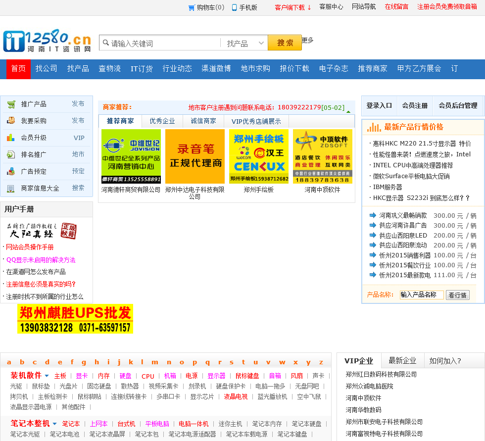Expand 更多 next to search button
This screenshot has width=485, height=441.
pyautogui.click(x=307, y=40)
